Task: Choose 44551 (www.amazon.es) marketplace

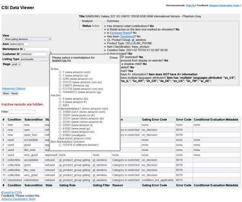Action: 60,132
